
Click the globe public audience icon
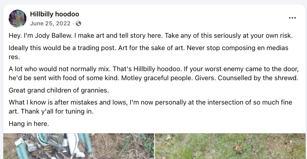tap(78, 23)
